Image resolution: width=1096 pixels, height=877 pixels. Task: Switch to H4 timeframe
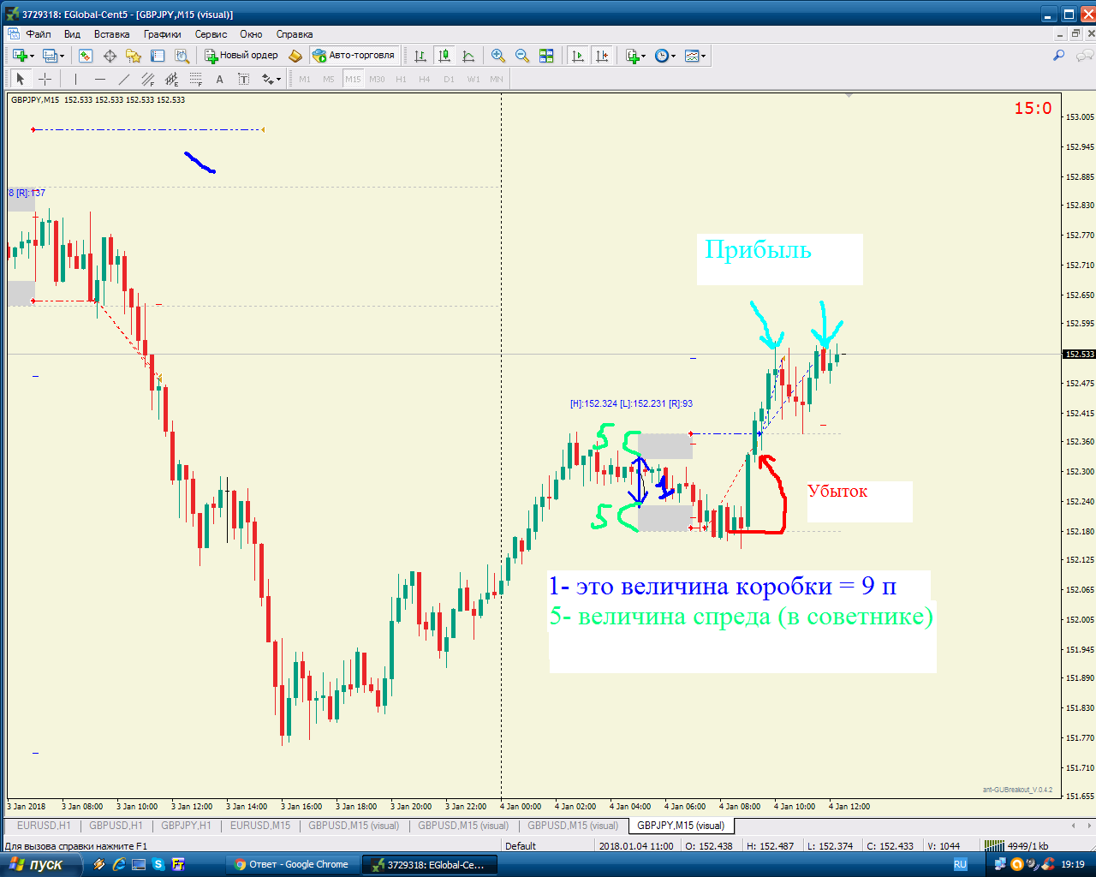pos(425,79)
